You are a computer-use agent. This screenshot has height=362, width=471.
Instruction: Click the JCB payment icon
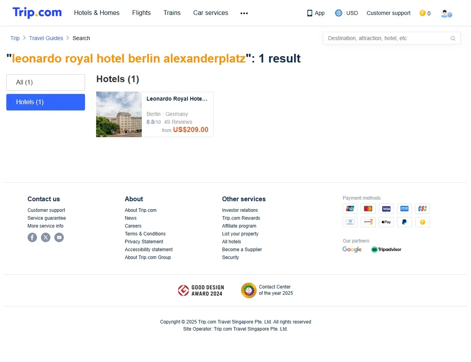[x=422, y=209]
